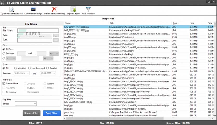
Task: Select the Between size radio button
Action: (4, 53)
